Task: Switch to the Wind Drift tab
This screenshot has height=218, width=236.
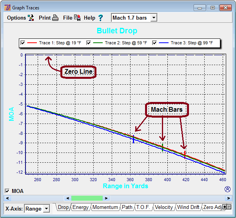Action: (x=188, y=207)
